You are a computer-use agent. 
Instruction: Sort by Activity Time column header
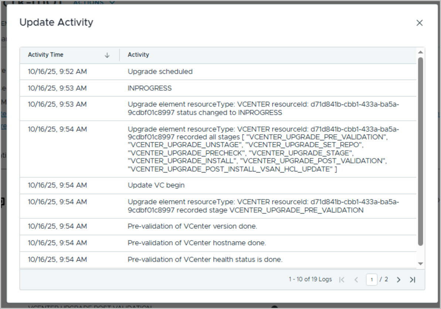click(46, 55)
